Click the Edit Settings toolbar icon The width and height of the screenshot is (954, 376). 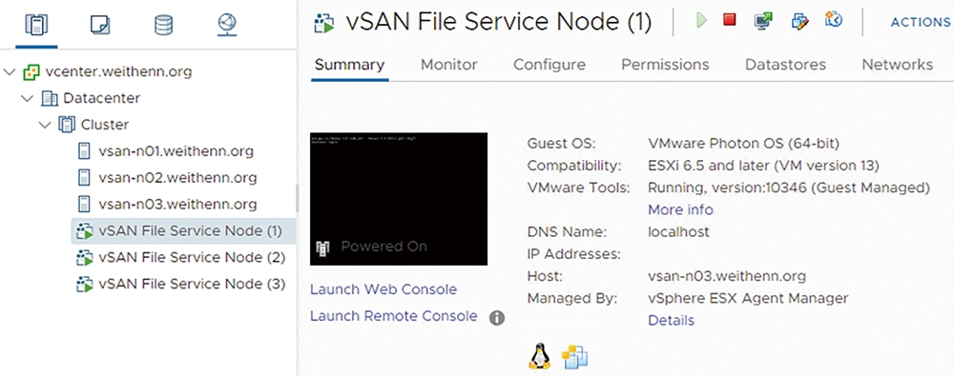click(x=799, y=21)
